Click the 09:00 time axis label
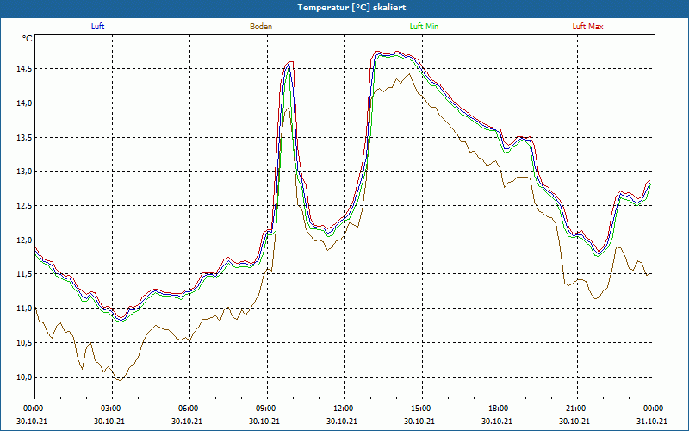This screenshot has height=431, width=689. point(268,409)
